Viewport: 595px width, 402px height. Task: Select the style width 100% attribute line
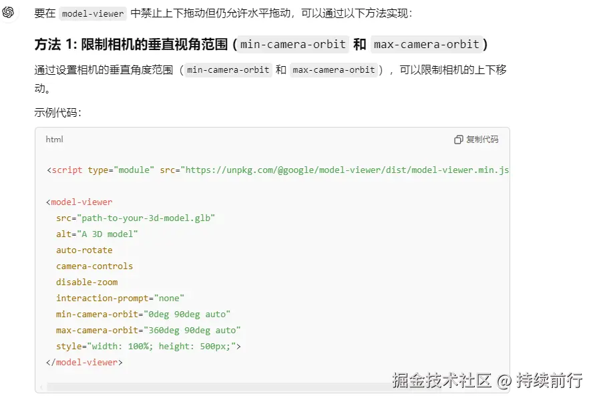147,346
